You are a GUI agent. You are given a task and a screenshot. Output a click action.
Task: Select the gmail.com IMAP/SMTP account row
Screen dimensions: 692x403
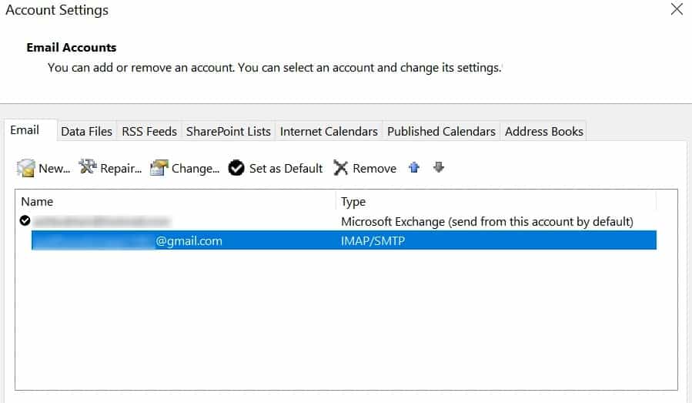pyautogui.click(x=344, y=240)
